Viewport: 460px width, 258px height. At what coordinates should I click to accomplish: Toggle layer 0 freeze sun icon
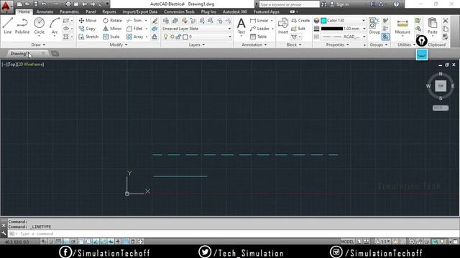pos(172,37)
